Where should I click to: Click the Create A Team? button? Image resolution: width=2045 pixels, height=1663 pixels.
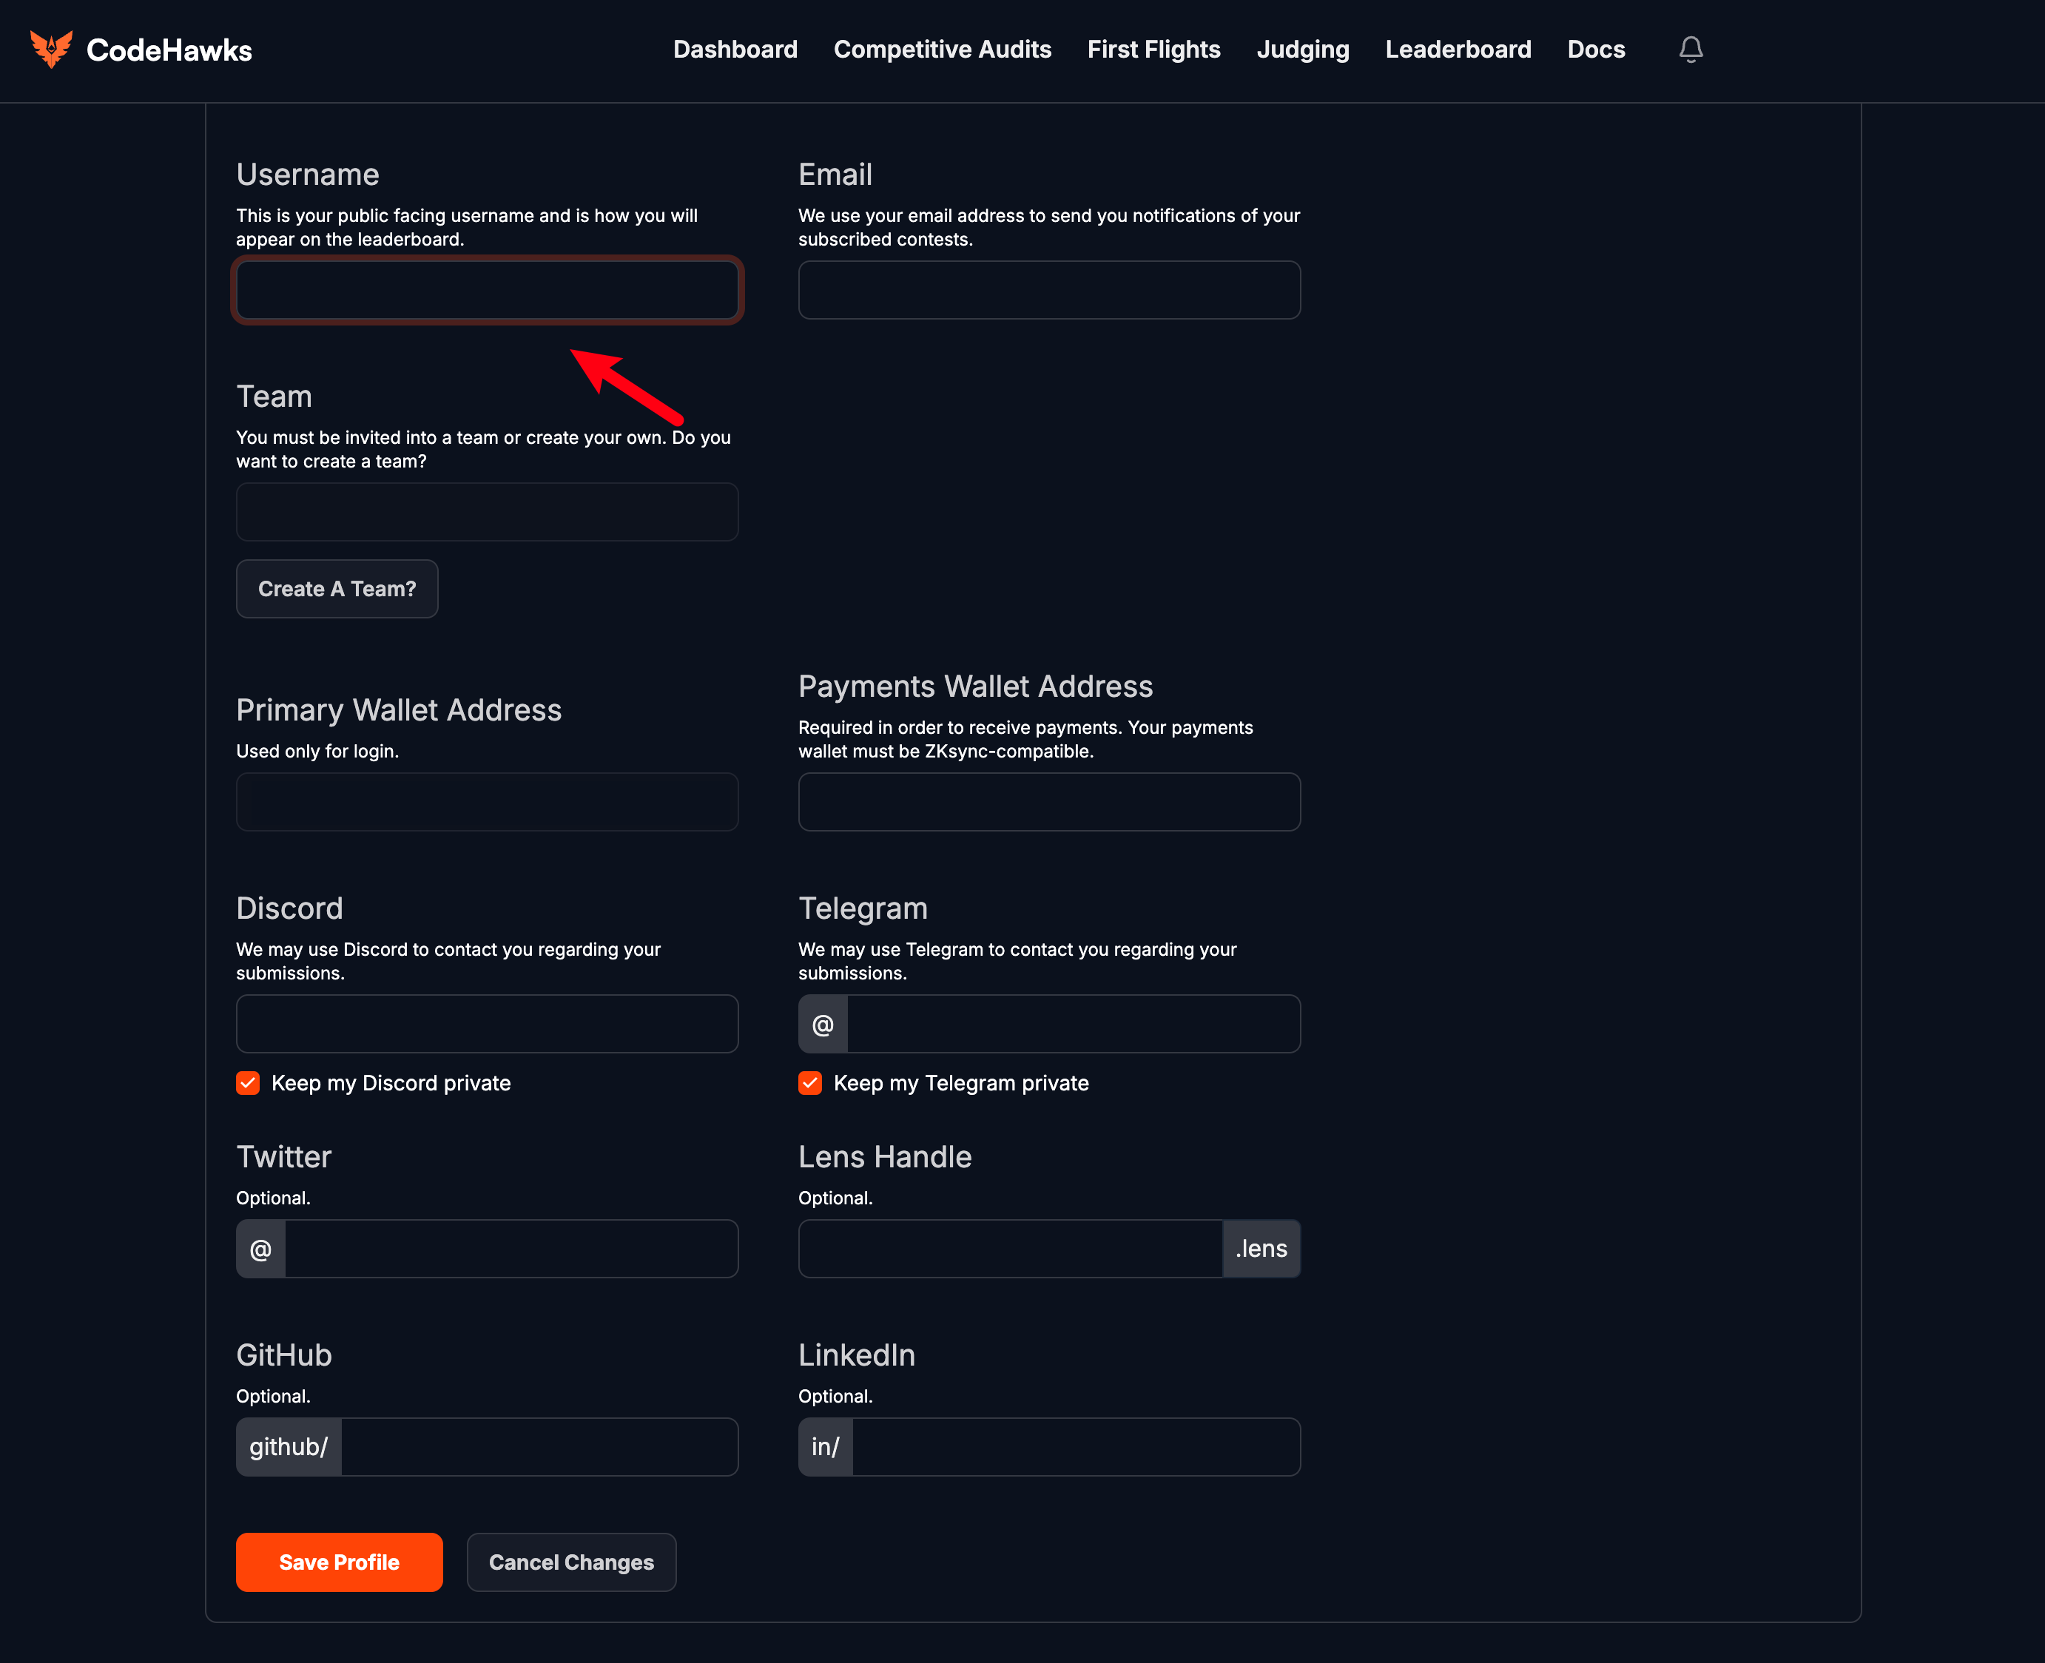[337, 588]
